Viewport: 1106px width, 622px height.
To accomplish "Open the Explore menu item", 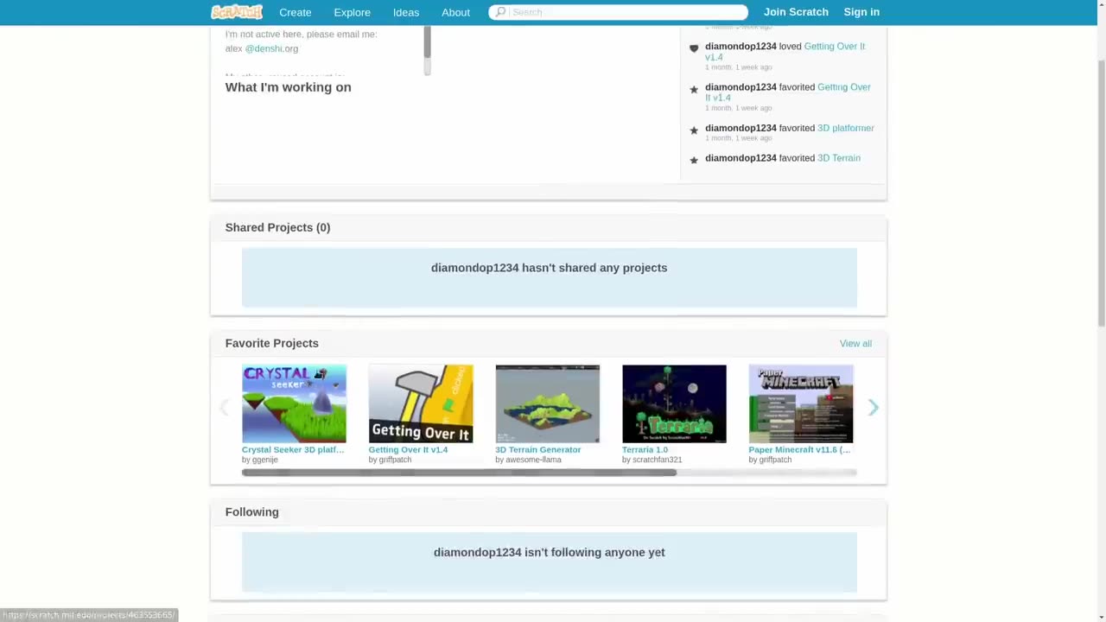I will click(x=352, y=12).
